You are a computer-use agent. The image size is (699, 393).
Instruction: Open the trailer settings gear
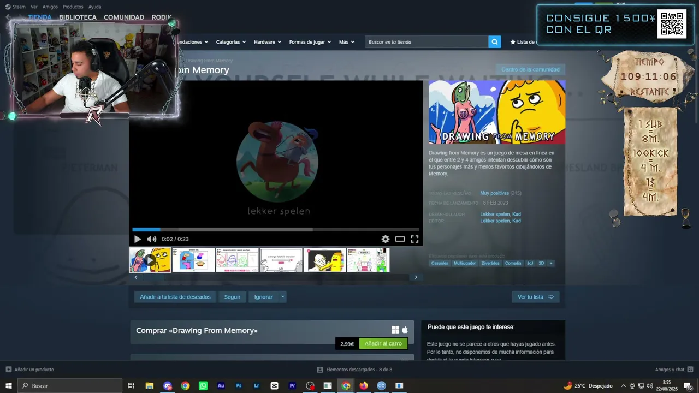coord(386,239)
